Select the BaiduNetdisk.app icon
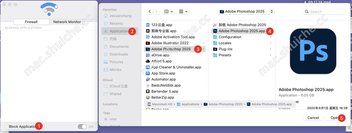 coord(148,85)
